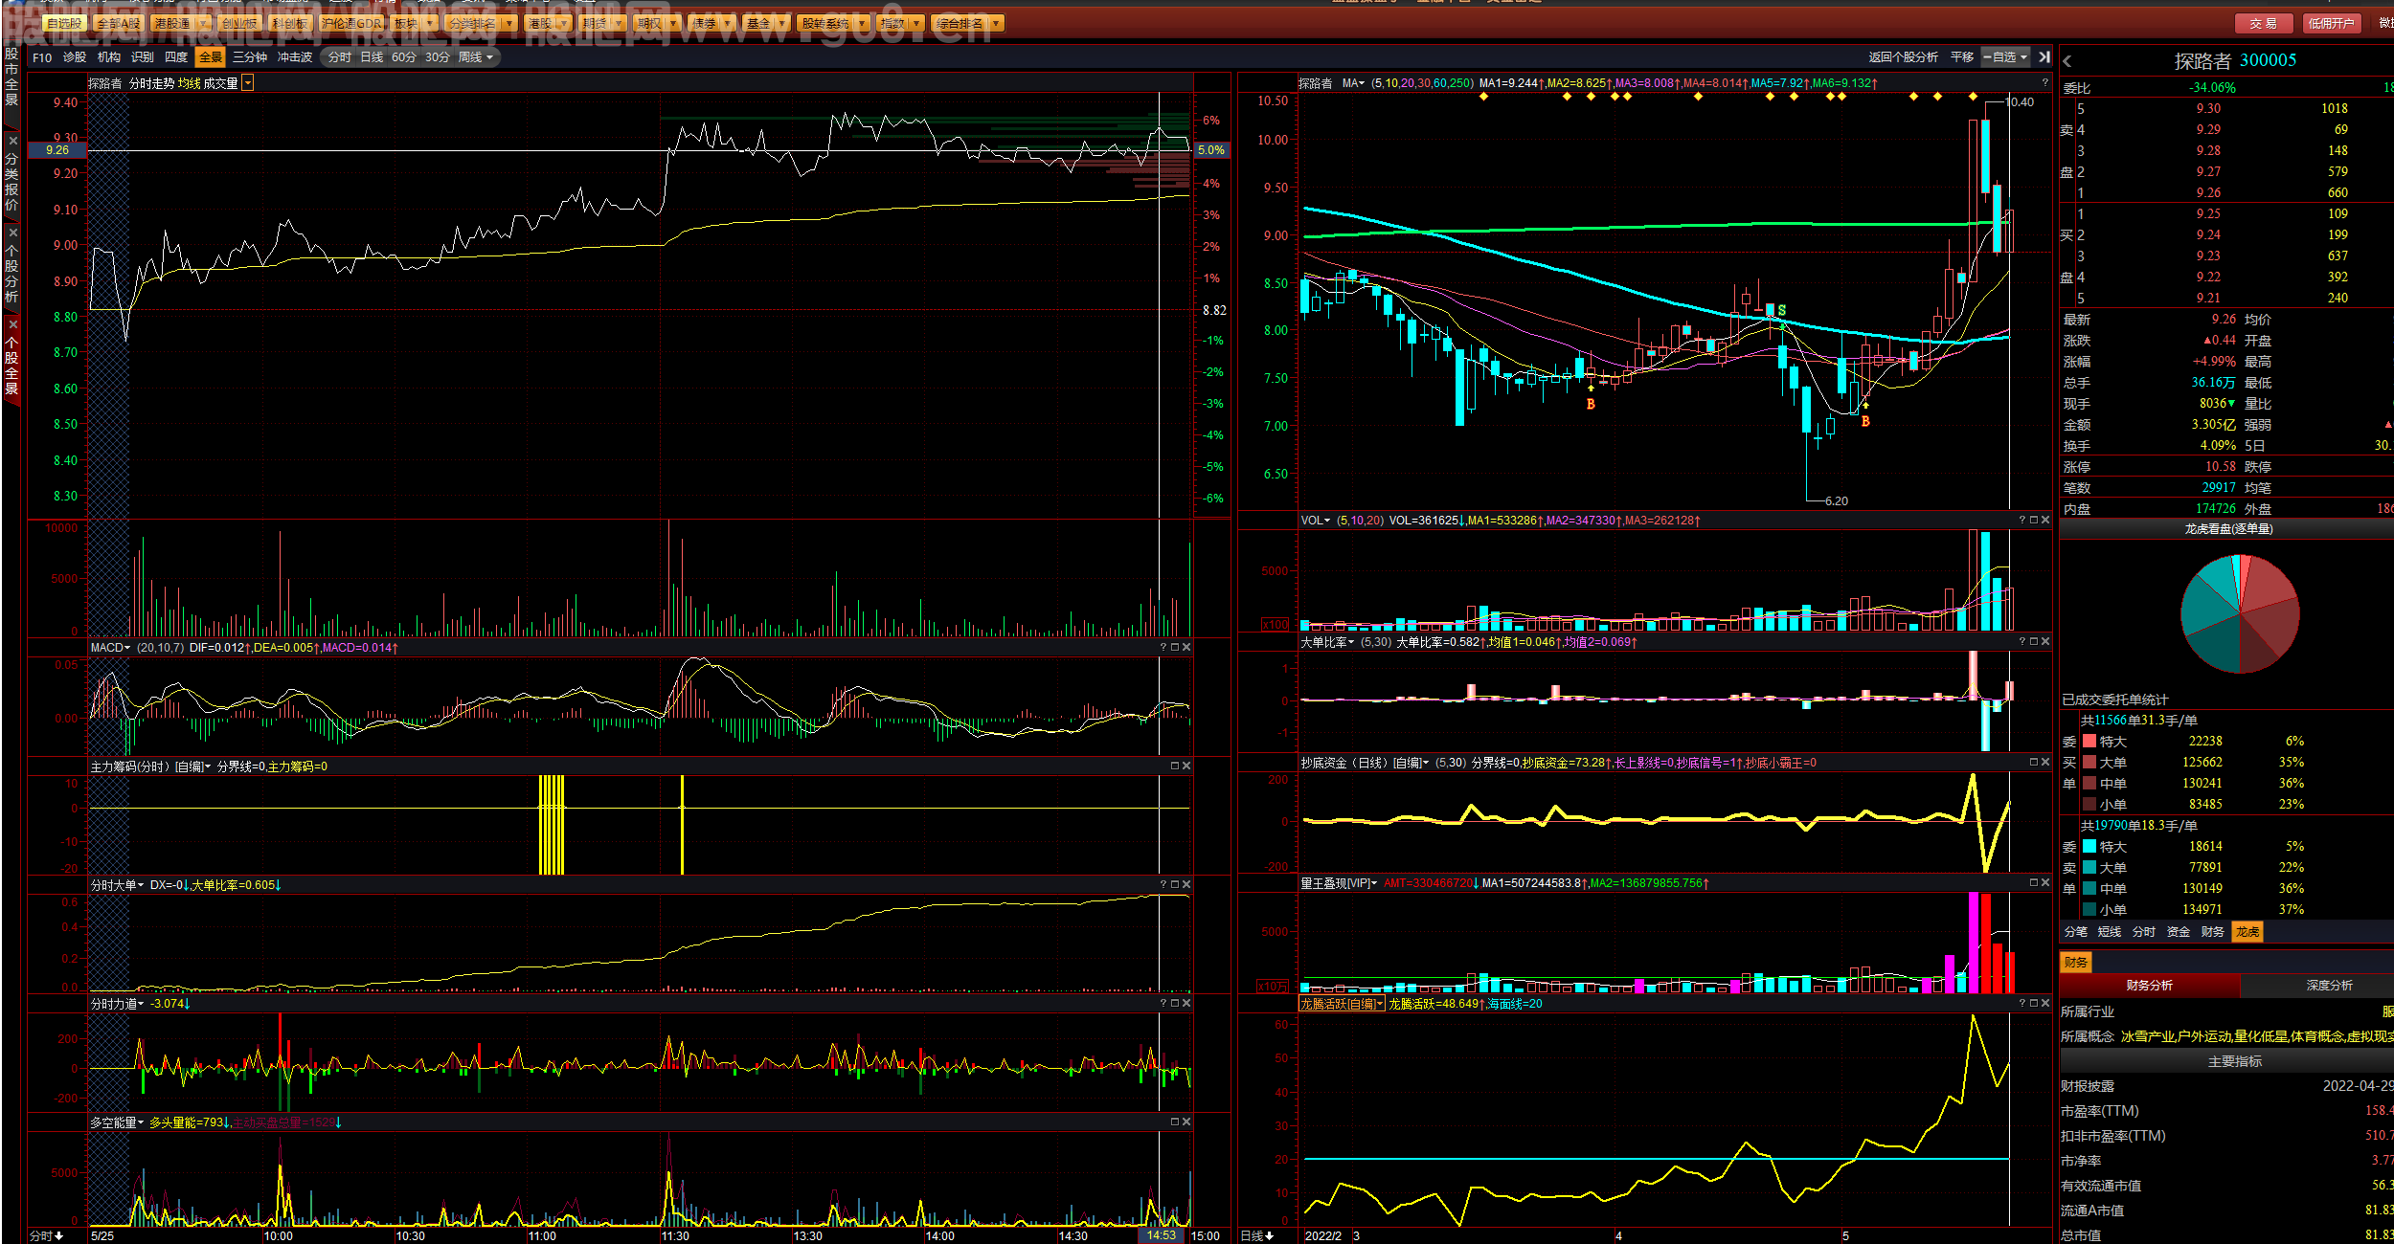The height and width of the screenshot is (1244, 2394).
Task: Close the 分时大单 indicator panel
Action: coord(1186,885)
